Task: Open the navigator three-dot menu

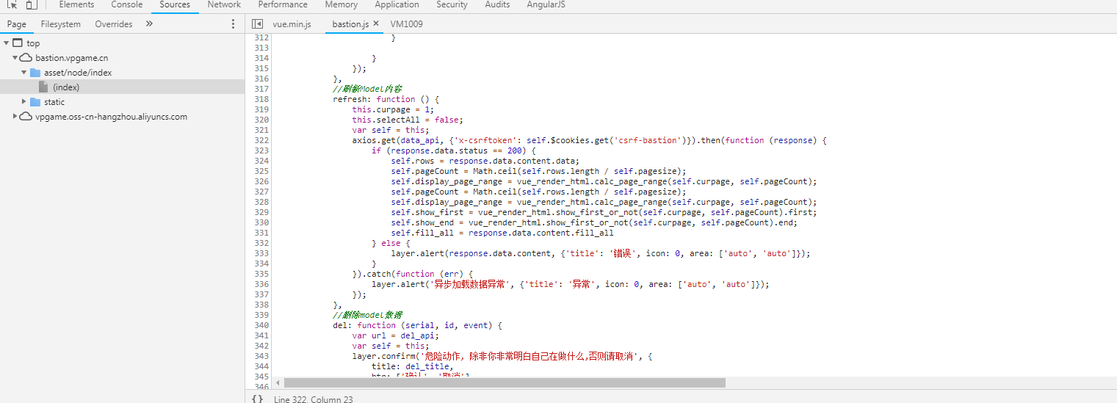Action: pyautogui.click(x=234, y=24)
